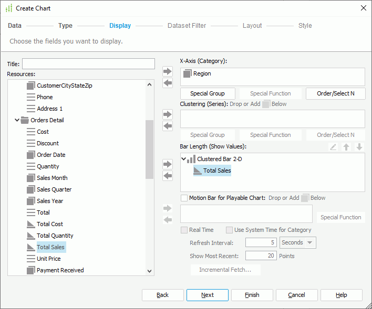Open Order/Select N for X-Axis
Image resolution: width=372 pixels, height=309 pixels.
pyautogui.click(x=335, y=93)
